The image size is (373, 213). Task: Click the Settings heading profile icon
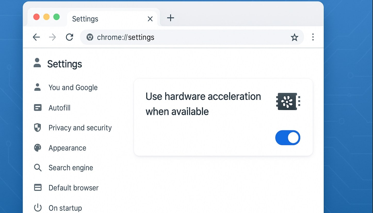(37, 64)
